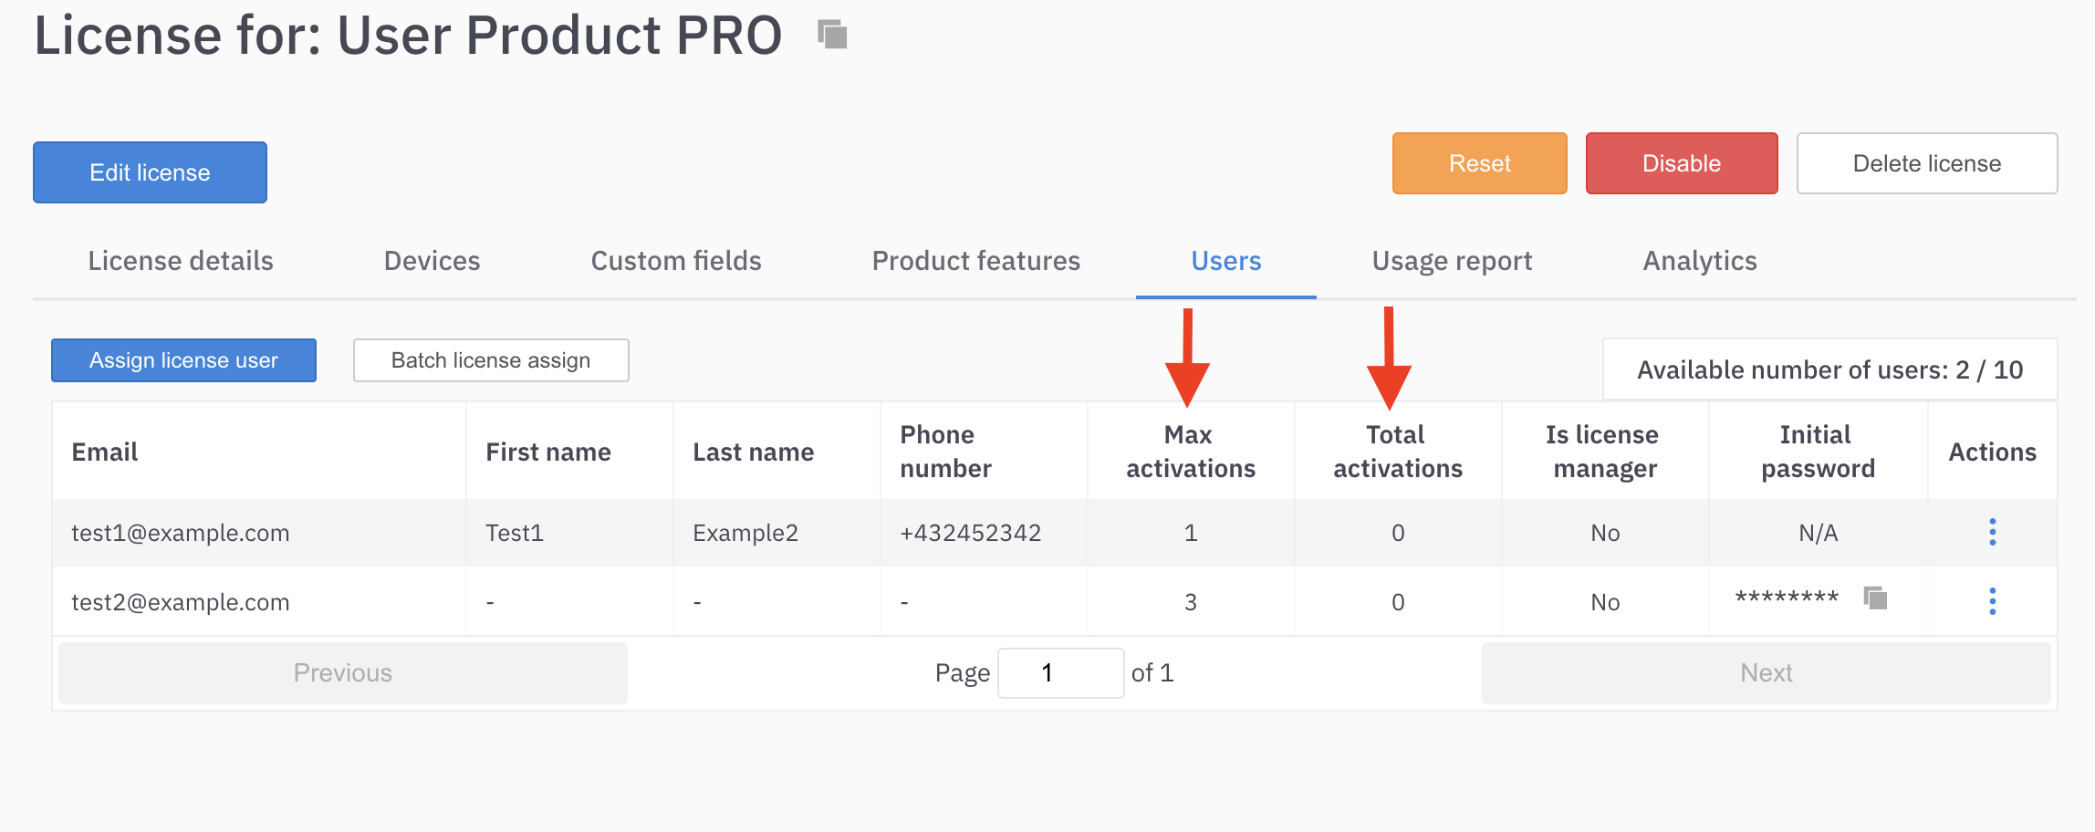This screenshot has height=832, width=2095.
Task: Disable the license with red button
Action: [x=1681, y=163]
